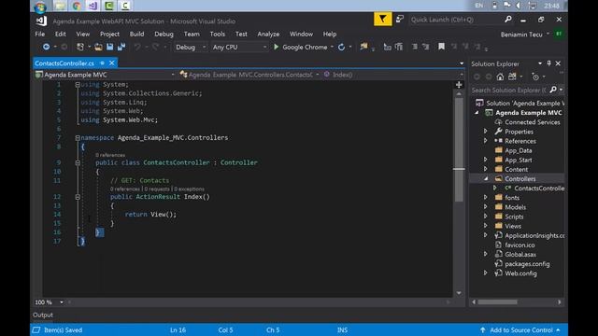Click the split editor plus icon
The image size is (598, 336).
pyautogui.click(x=459, y=85)
